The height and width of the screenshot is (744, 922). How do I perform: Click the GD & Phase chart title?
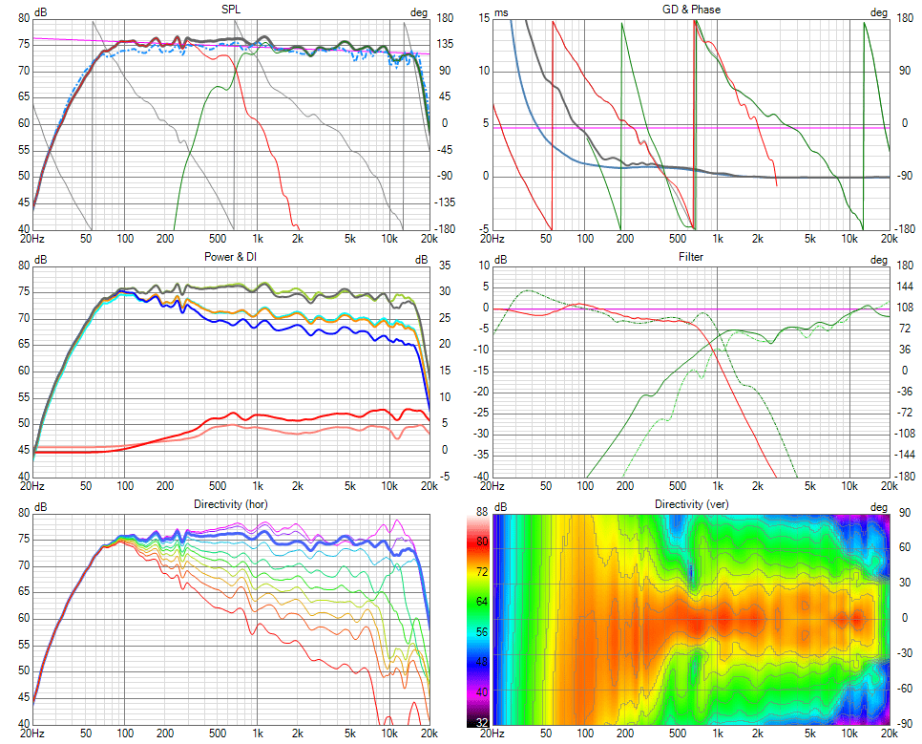[691, 10]
